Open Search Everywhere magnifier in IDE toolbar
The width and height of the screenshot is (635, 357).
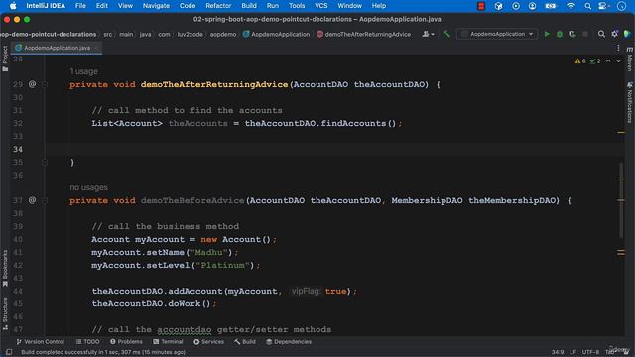(602, 34)
